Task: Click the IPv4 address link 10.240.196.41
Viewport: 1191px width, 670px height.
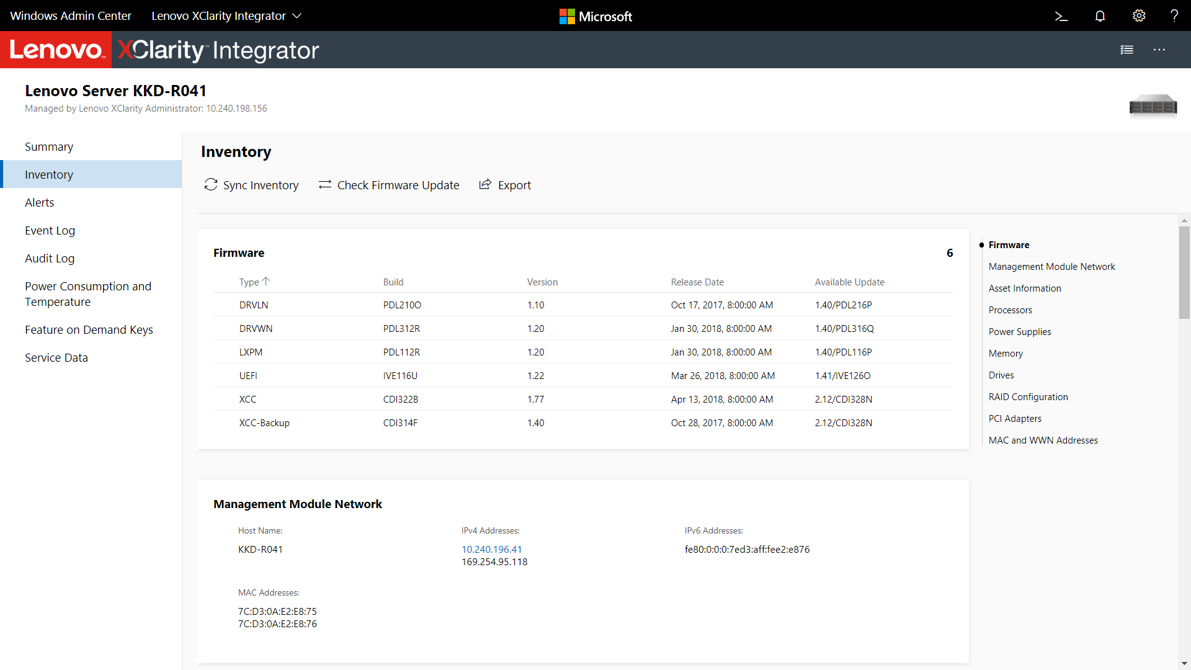Action: tap(491, 549)
